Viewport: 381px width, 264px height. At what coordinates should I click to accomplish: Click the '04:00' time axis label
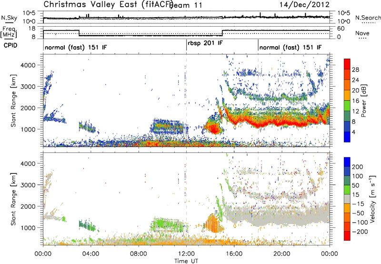[x=90, y=254]
